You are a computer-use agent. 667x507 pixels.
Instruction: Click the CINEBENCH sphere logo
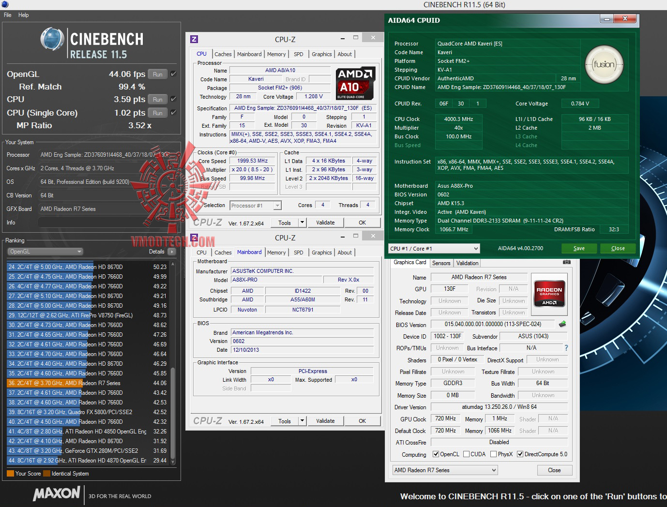pyautogui.click(x=52, y=39)
